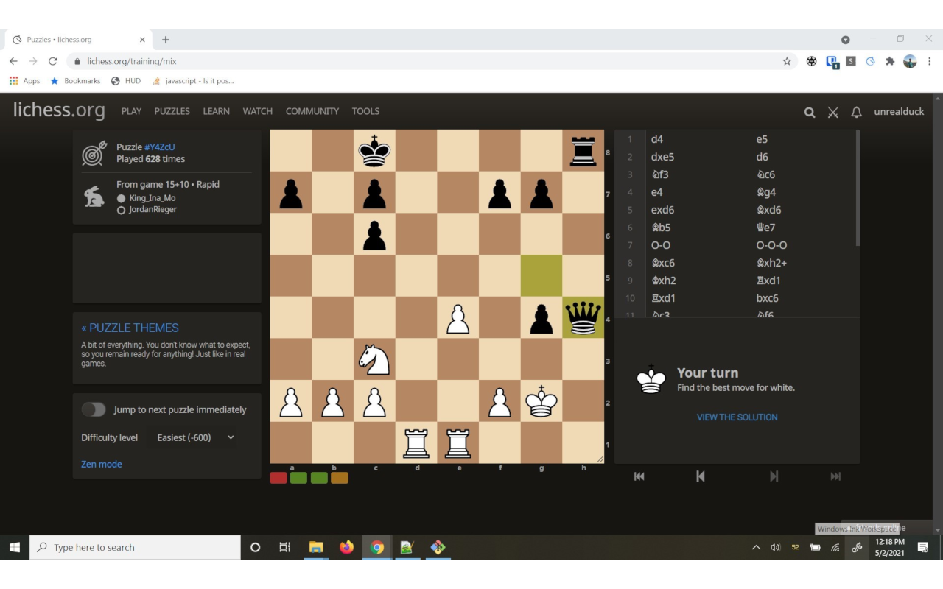Open the PUZZLES menu
The height and width of the screenshot is (589, 943).
(172, 111)
